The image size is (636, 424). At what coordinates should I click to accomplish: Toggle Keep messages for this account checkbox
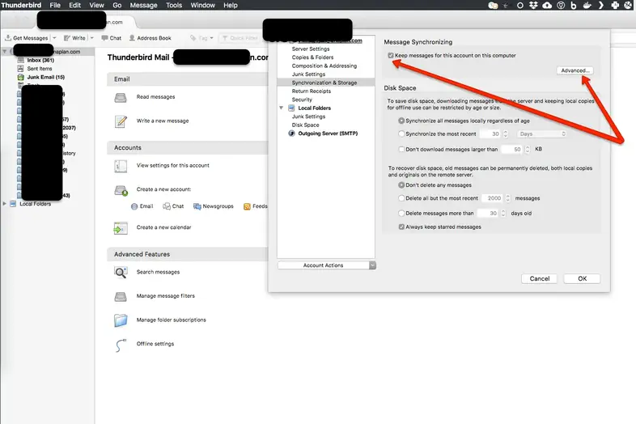(391, 56)
